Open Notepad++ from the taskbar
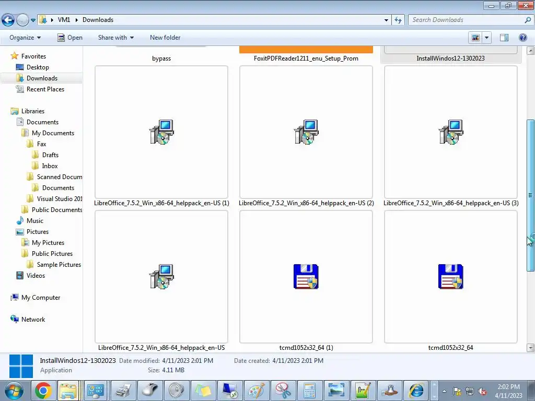Viewport: 535px width, 401px height. [x=363, y=391]
